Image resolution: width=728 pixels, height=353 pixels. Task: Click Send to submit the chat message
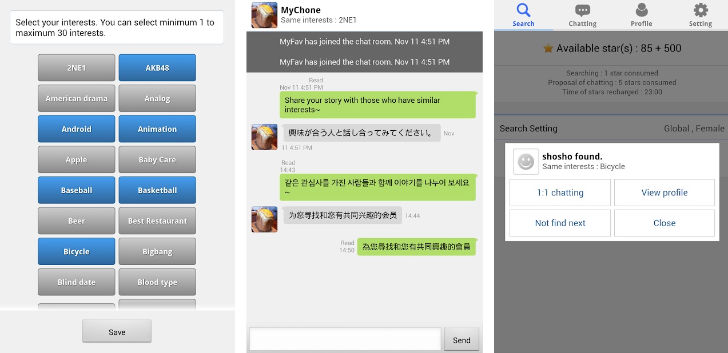(x=461, y=339)
